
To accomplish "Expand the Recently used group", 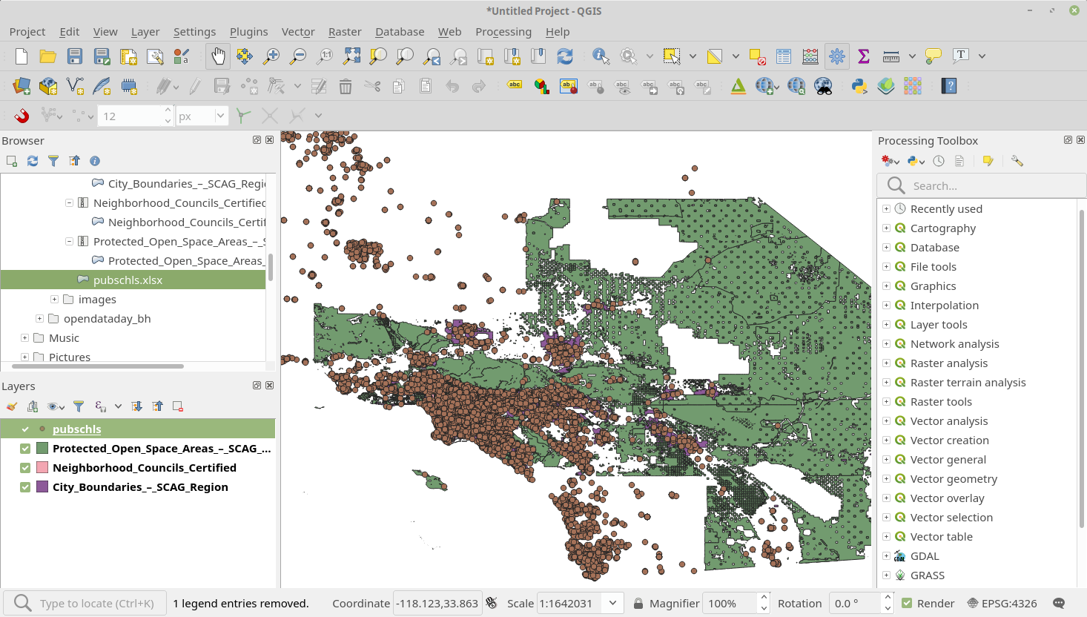I will click(x=886, y=209).
